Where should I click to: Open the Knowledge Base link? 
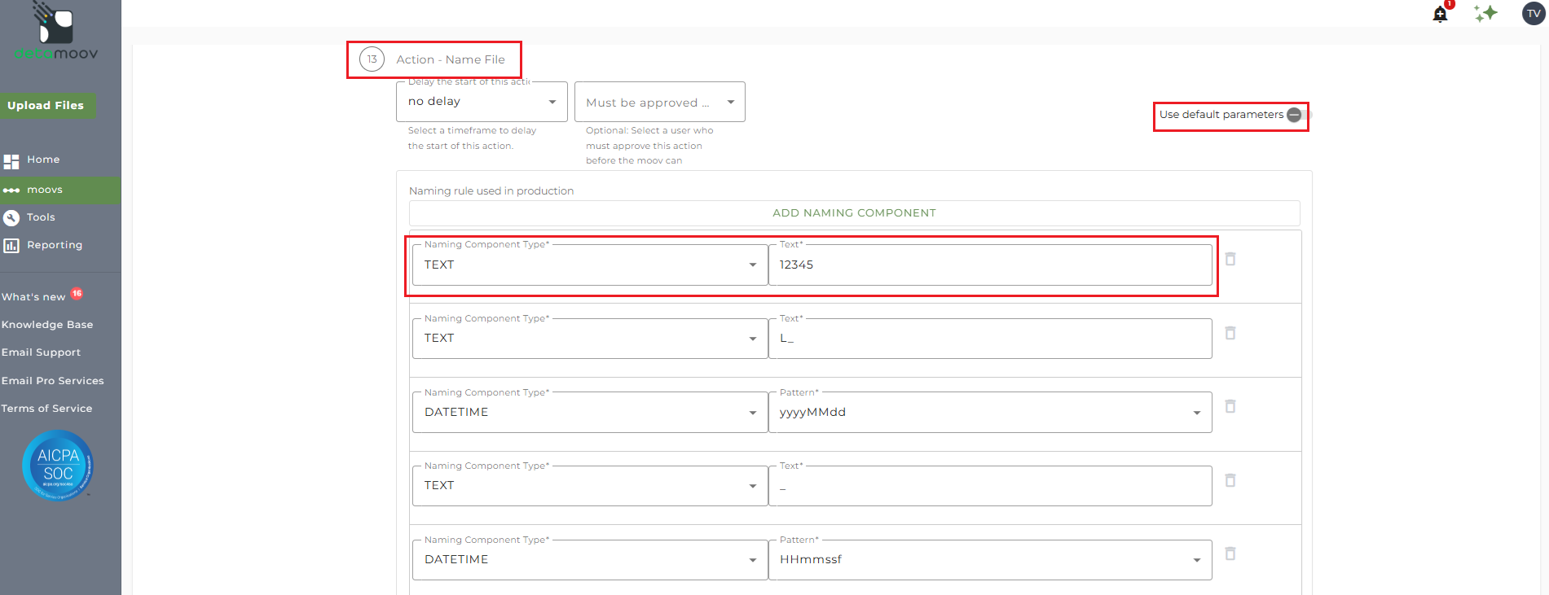coord(47,325)
